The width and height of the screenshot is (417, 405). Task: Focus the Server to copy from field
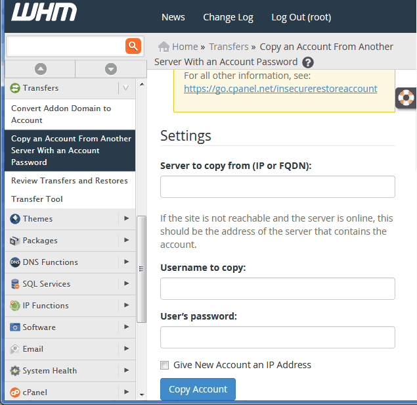point(278,187)
